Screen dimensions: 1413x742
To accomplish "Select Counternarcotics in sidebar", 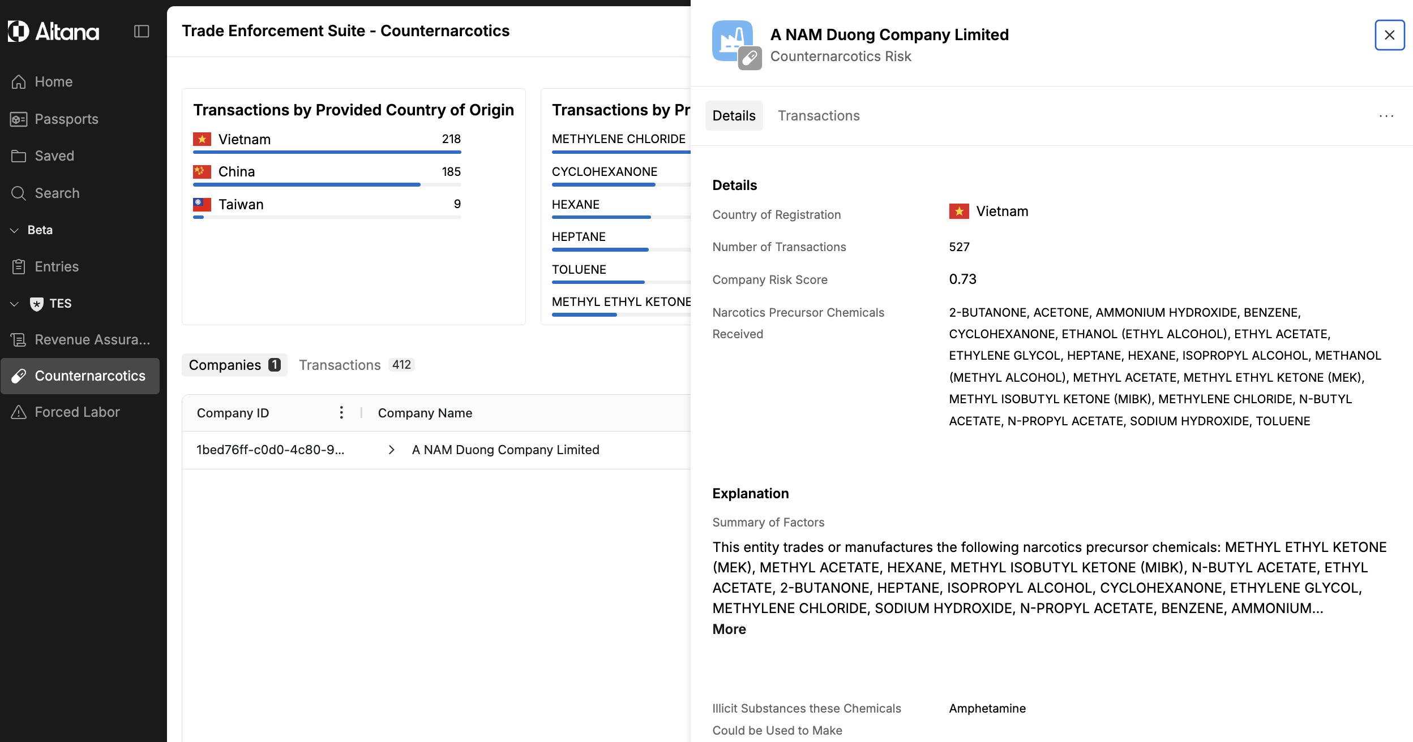I will (x=80, y=376).
